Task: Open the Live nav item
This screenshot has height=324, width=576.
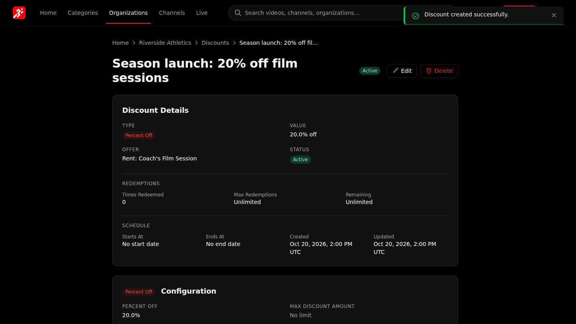Action: click(x=202, y=13)
